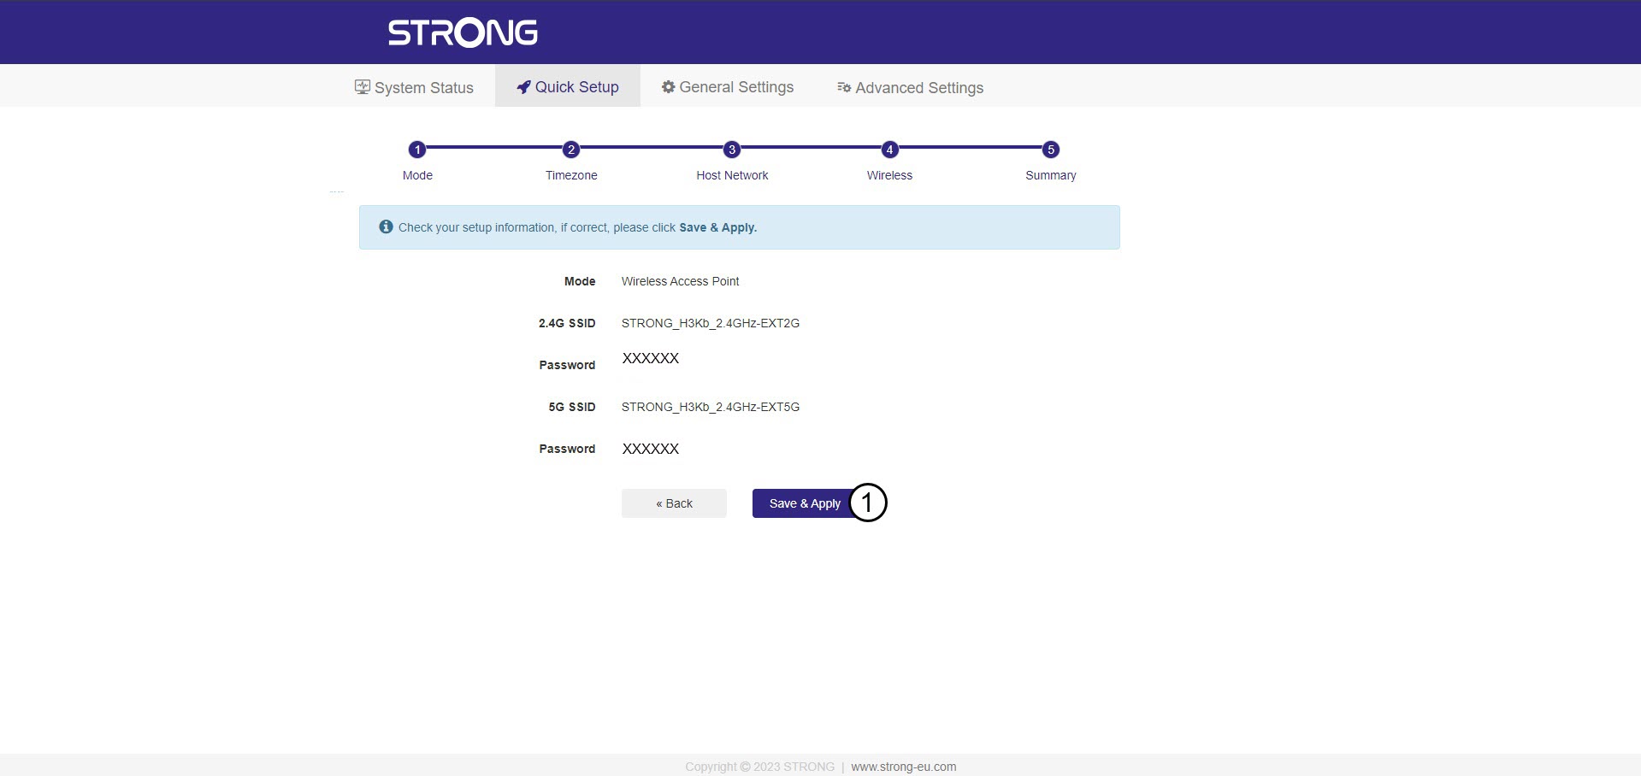Open the www.strong-eu.com footer link

pos(904,767)
